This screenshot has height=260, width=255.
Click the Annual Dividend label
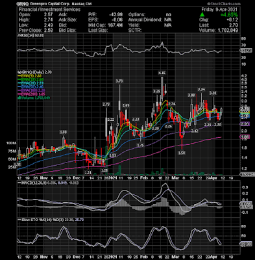[145, 20]
